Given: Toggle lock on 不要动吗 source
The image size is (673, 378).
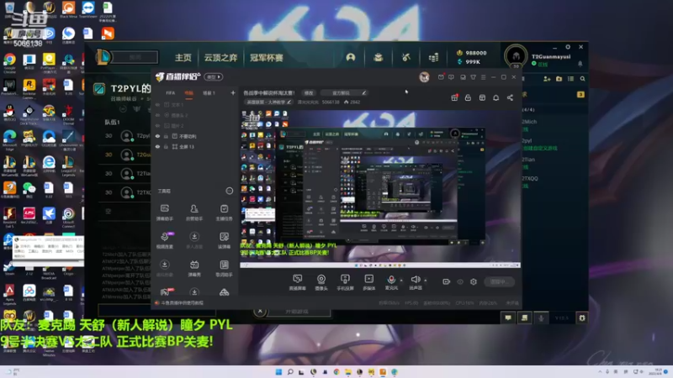Looking at the screenshot, I should (166, 136).
